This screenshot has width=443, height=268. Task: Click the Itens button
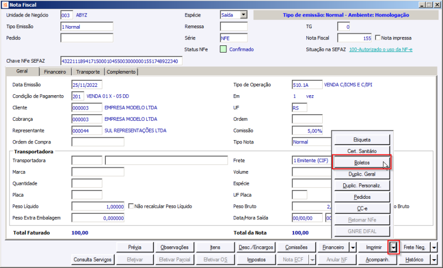click(215, 248)
